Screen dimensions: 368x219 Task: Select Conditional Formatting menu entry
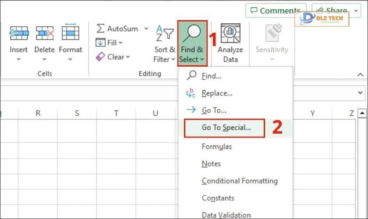pos(240,181)
